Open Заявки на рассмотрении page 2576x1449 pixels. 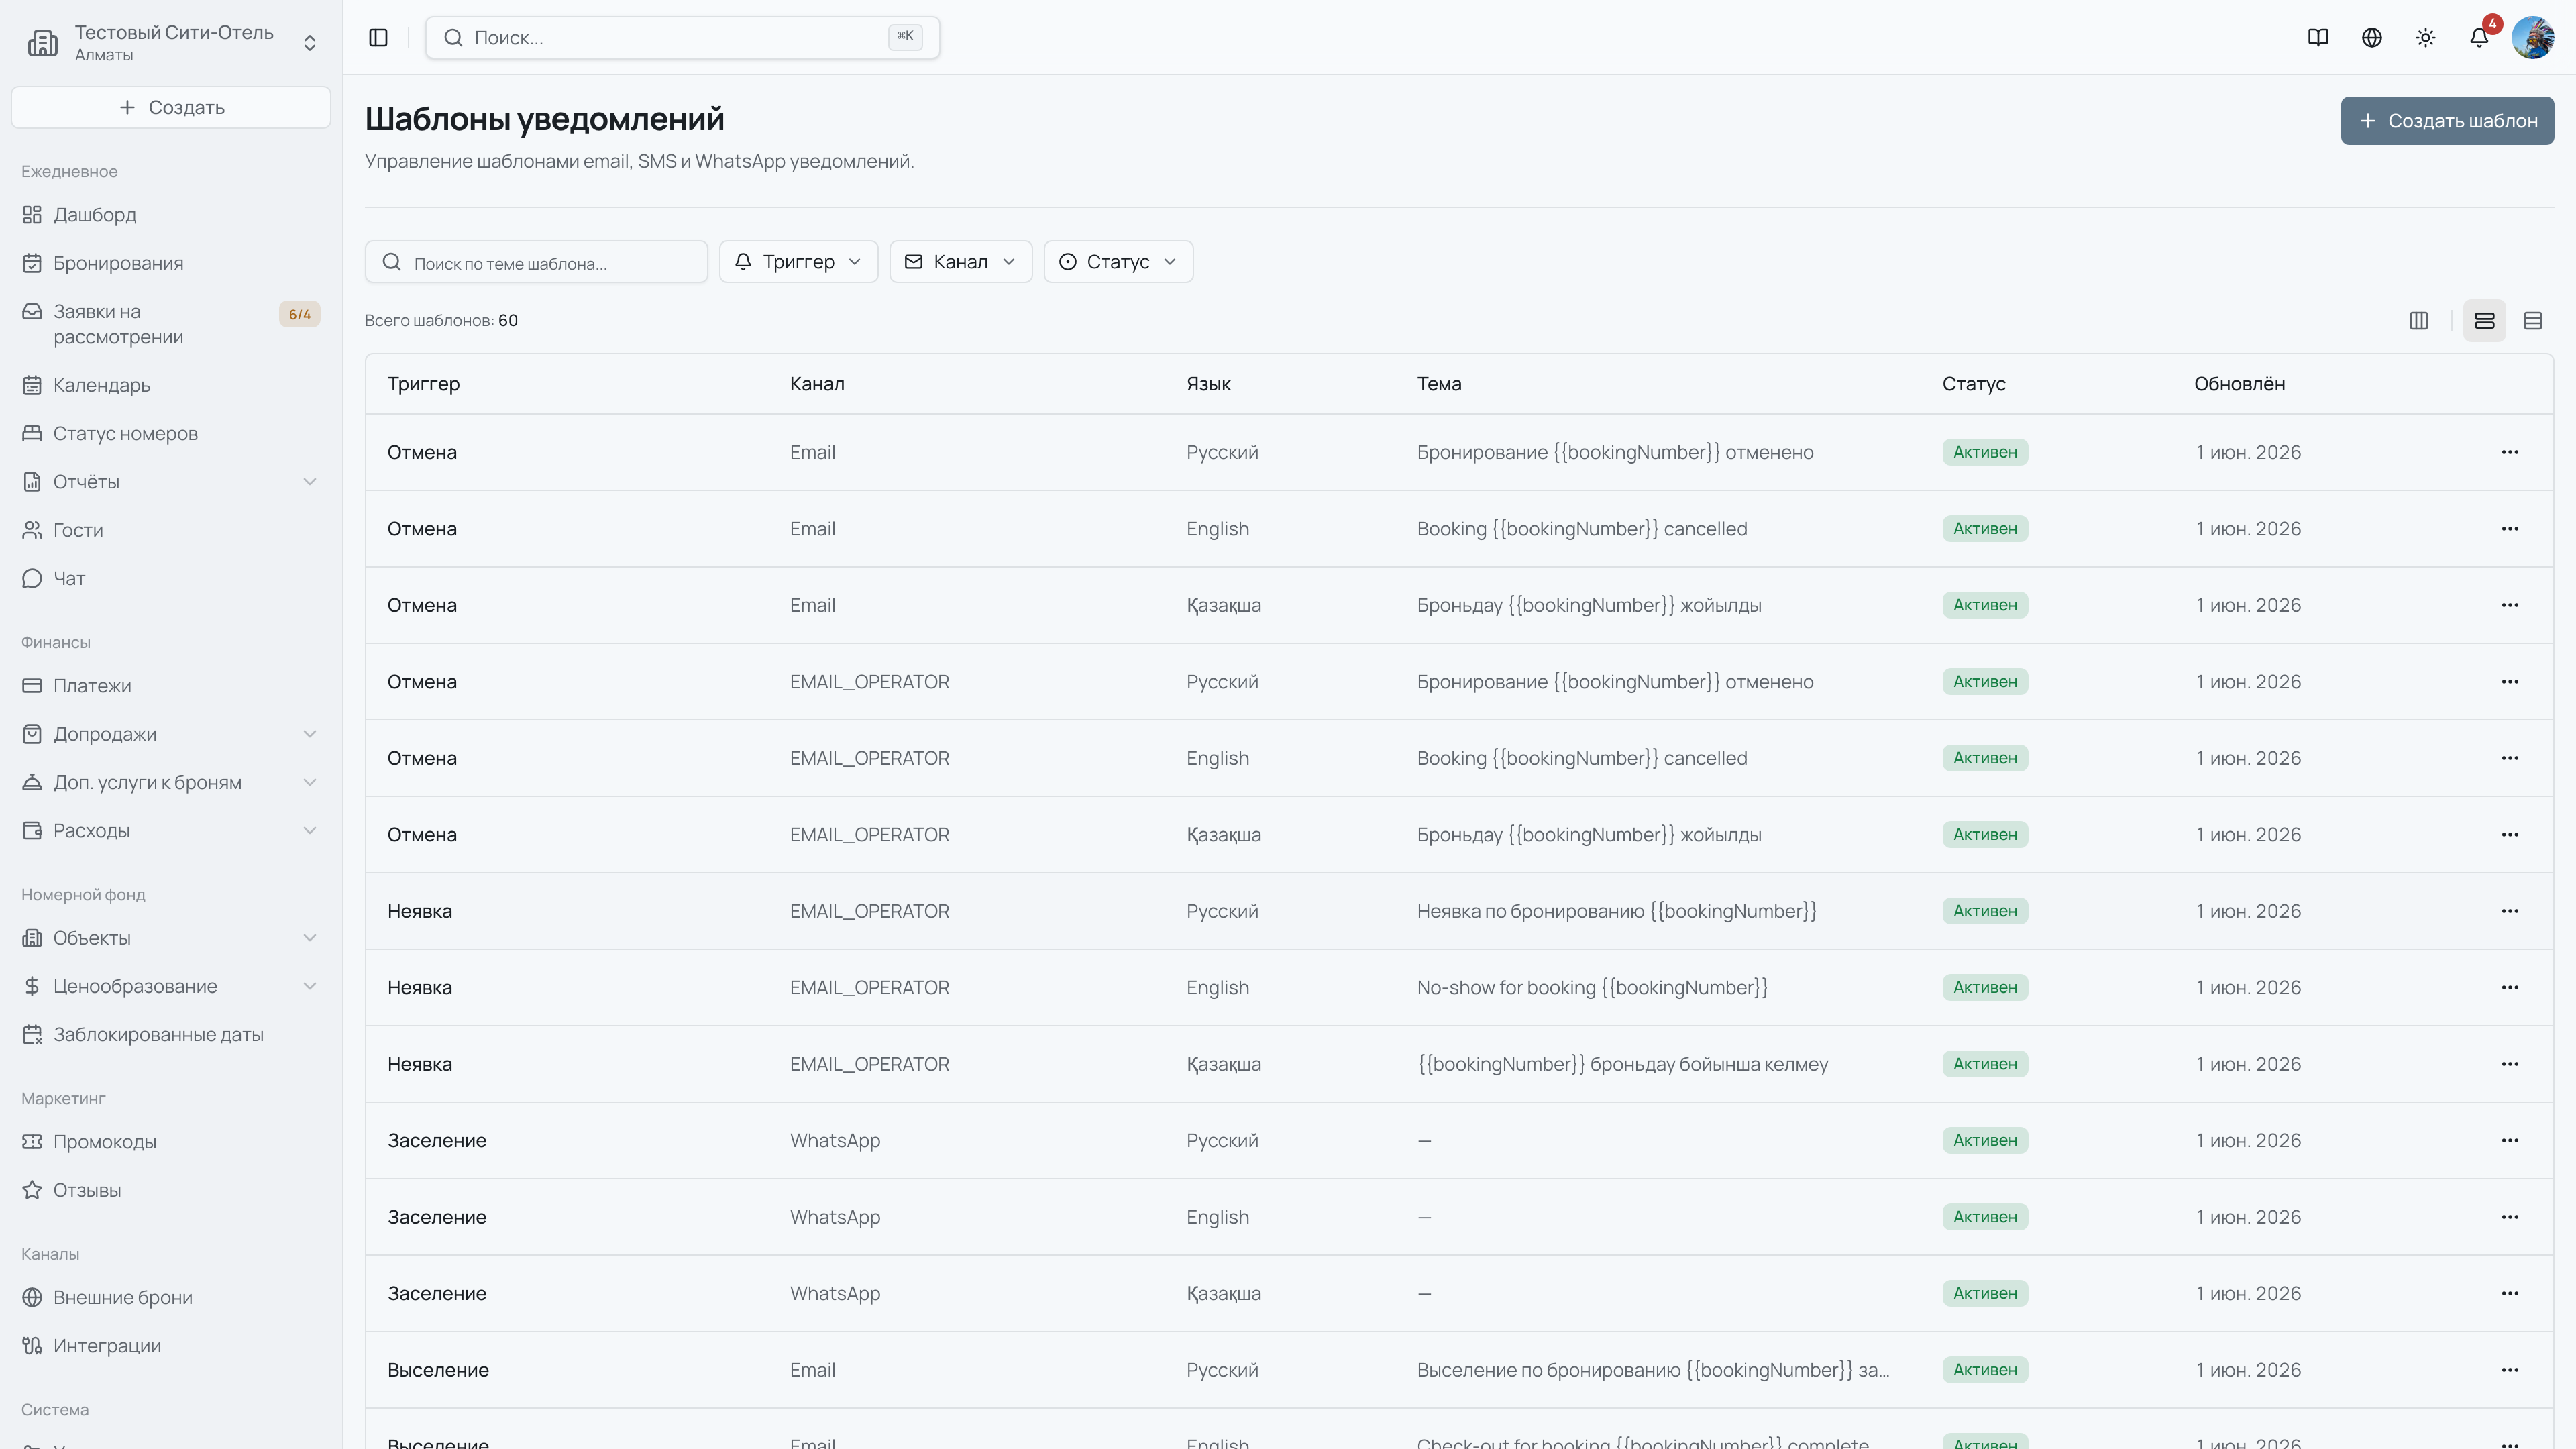(171, 324)
